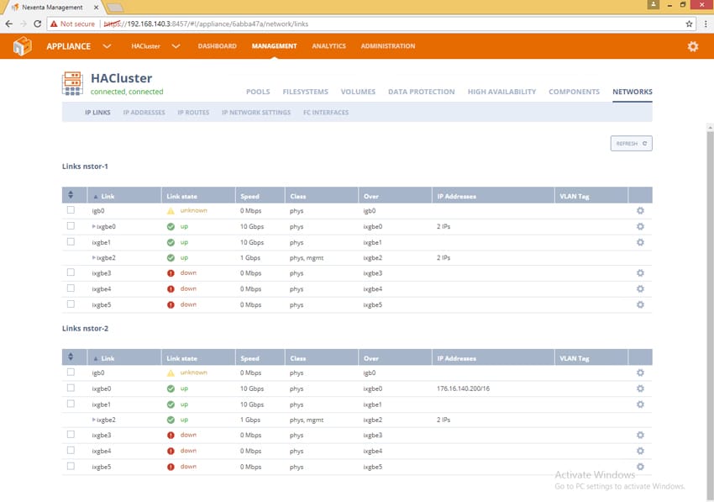Toggle select-all sort arrows in nstor-2 table
Screen dimensions: 714x502
(71, 357)
